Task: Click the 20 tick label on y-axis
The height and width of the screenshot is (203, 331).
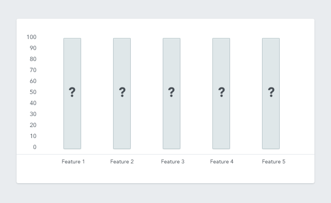Action: [x=33, y=125]
